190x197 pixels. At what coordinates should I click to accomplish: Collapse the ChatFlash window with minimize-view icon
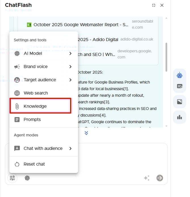[x=154, y=5]
